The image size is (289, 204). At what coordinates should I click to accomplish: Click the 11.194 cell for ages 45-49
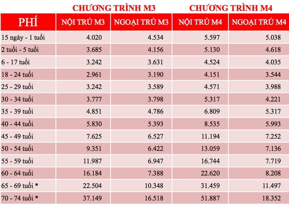tap(210, 136)
